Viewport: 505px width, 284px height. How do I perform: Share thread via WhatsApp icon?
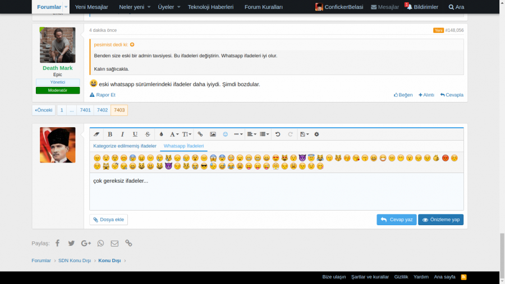pos(101,243)
